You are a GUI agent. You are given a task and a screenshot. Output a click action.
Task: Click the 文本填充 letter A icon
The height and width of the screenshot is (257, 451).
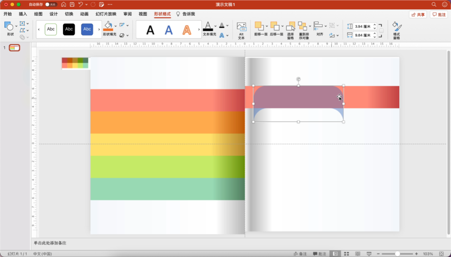(x=208, y=26)
